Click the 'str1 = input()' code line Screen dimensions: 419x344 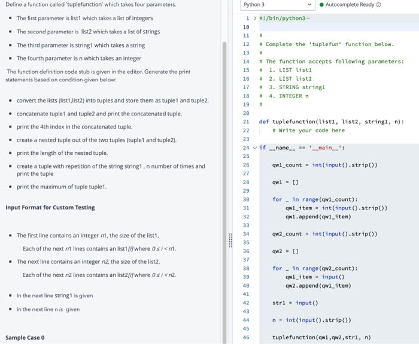[295, 303]
